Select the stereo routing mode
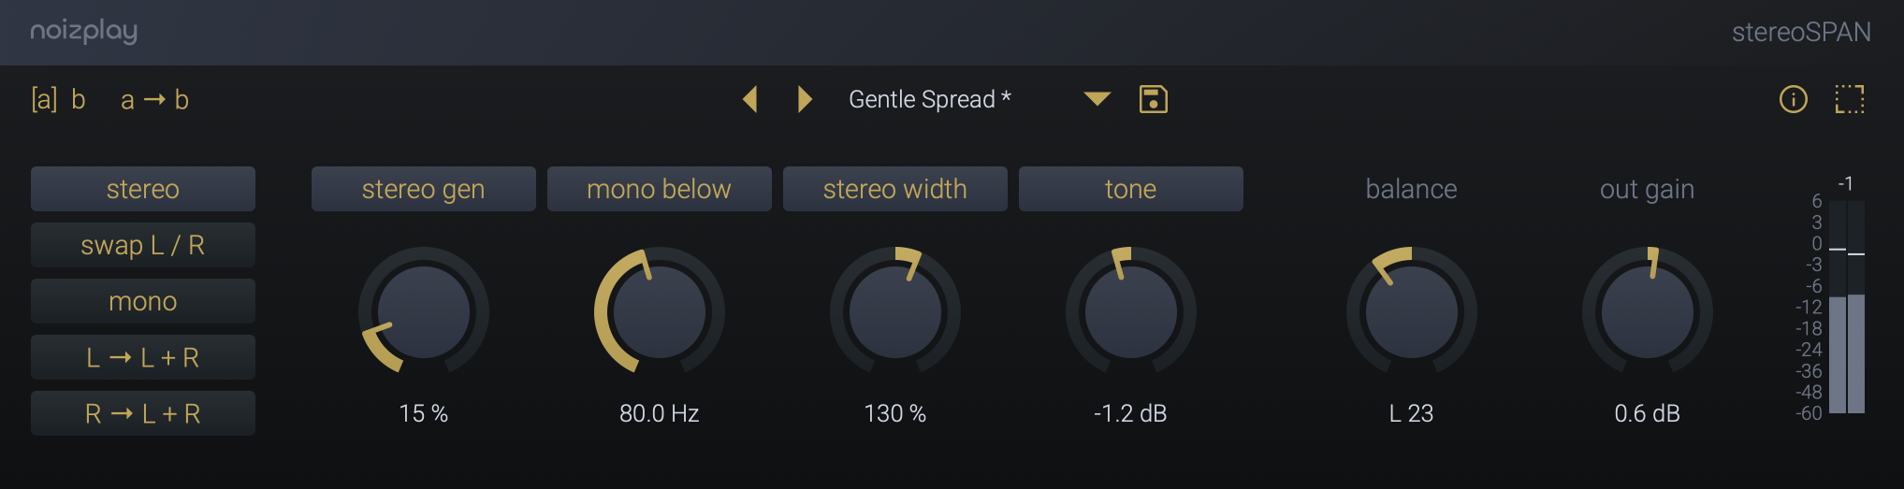Screen dimensions: 1904x489 point(143,189)
